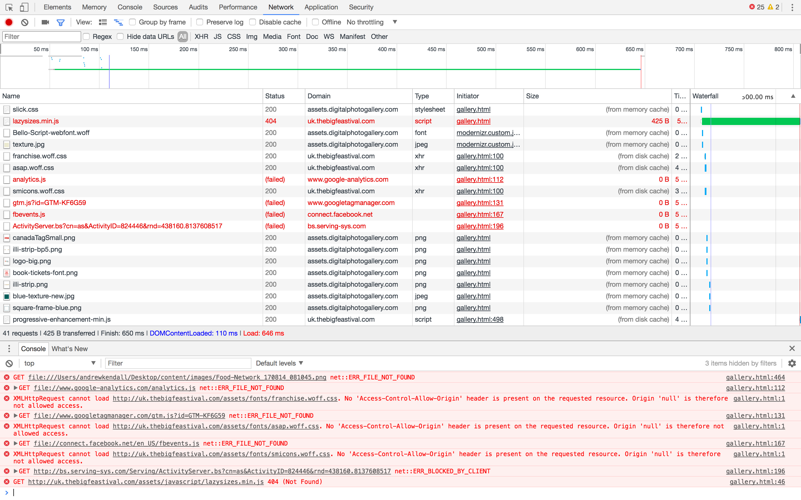Select the texture.jpg file icon
The width and height of the screenshot is (801, 500).
pos(7,144)
